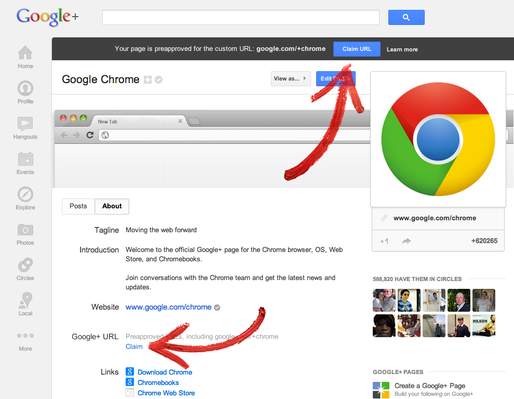Click the +620265 count
The height and width of the screenshot is (399, 514).
click(484, 241)
